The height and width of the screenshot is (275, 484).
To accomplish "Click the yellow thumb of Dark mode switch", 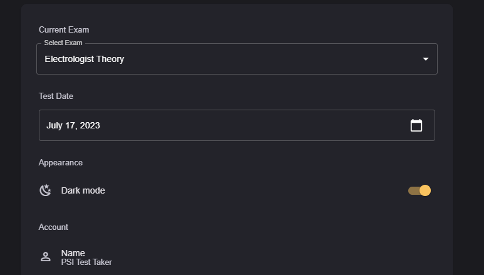I will coord(425,190).
